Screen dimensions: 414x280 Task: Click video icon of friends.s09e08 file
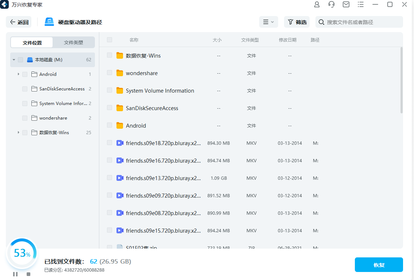(x=120, y=213)
